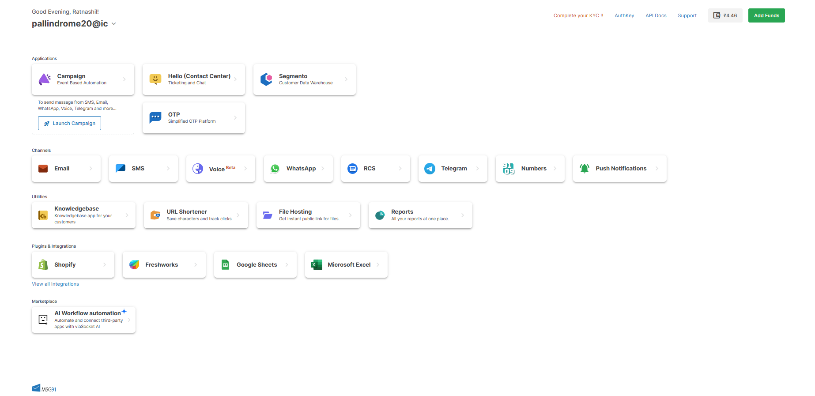The width and height of the screenshot is (815, 396).
Task: Click the Numbers icon
Action: (509, 169)
